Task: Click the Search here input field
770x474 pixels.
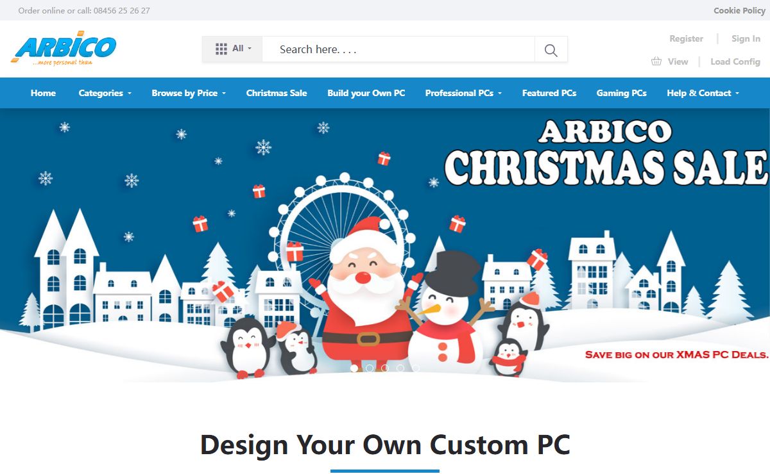Action: [398, 49]
